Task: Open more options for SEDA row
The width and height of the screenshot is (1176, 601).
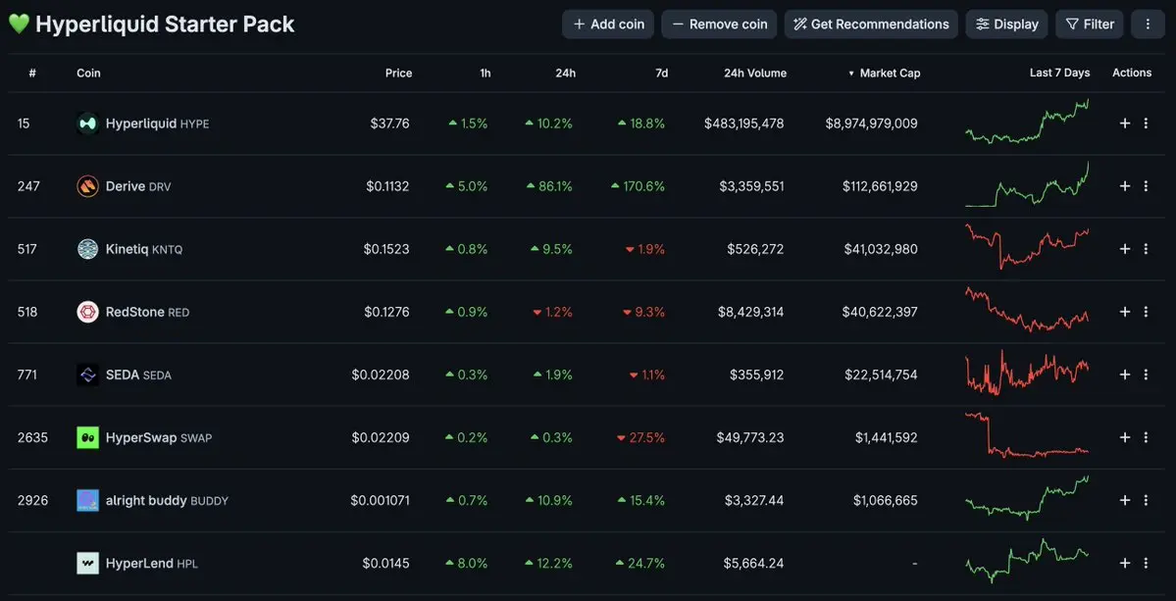Action: pos(1146,375)
